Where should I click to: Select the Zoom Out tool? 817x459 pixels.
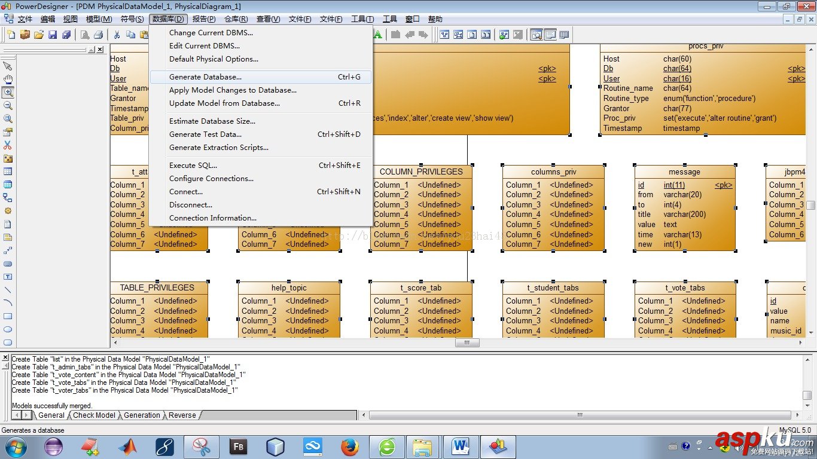8,106
